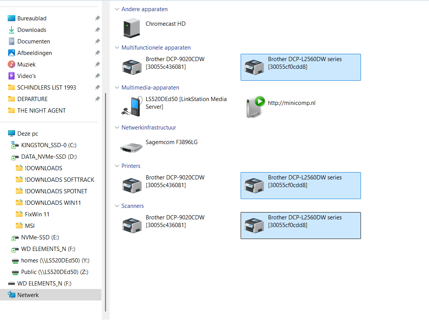Viewport: 429px width, 322px height.
Task: Unpin Downloads using its pin icon
Action: [97, 30]
